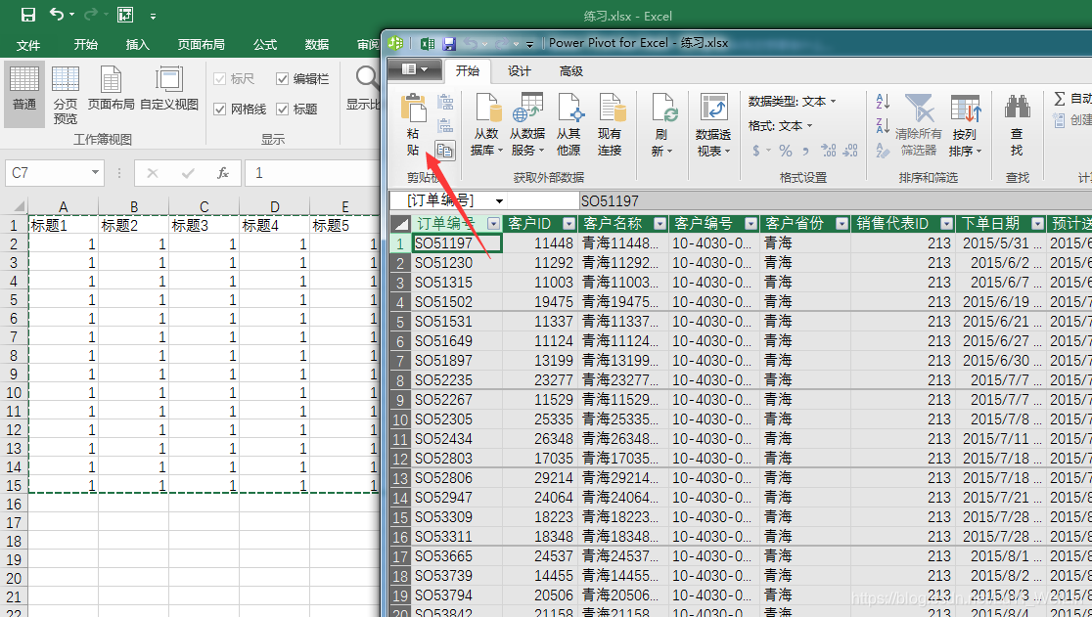Switch to the Power Pivot 设计 (Design) tab
Viewport: 1092px width, 617px height.
(519, 71)
